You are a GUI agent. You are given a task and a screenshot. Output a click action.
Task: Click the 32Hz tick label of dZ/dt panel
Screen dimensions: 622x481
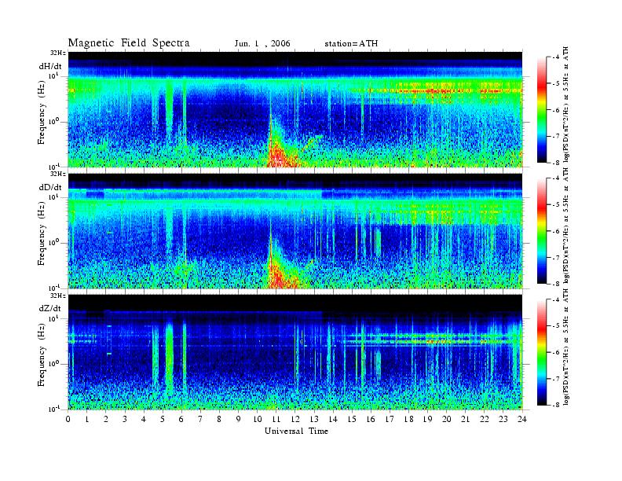(58, 296)
